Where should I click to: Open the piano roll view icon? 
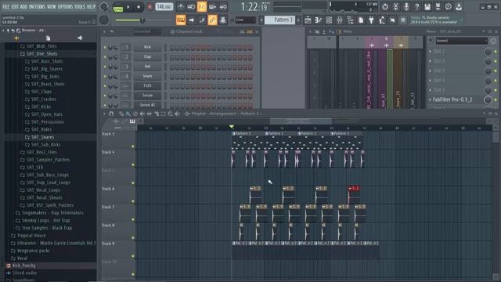click(x=319, y=20)
